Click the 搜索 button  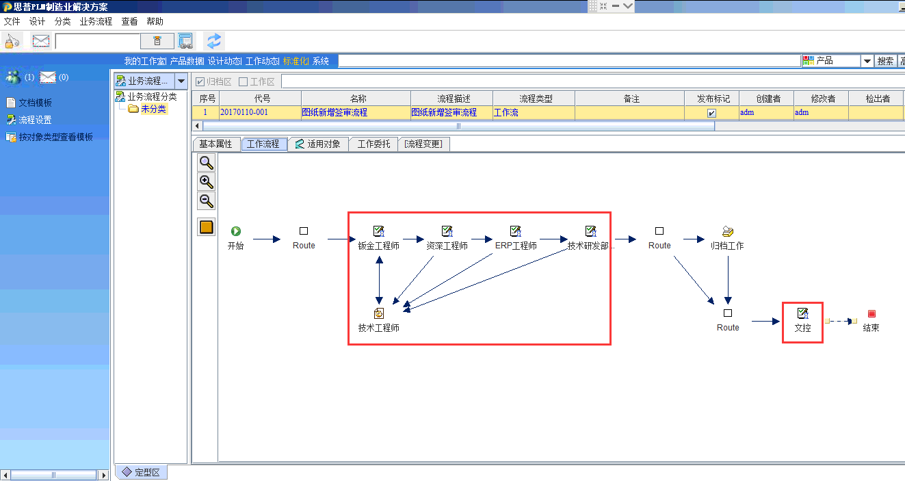(886, 61)
